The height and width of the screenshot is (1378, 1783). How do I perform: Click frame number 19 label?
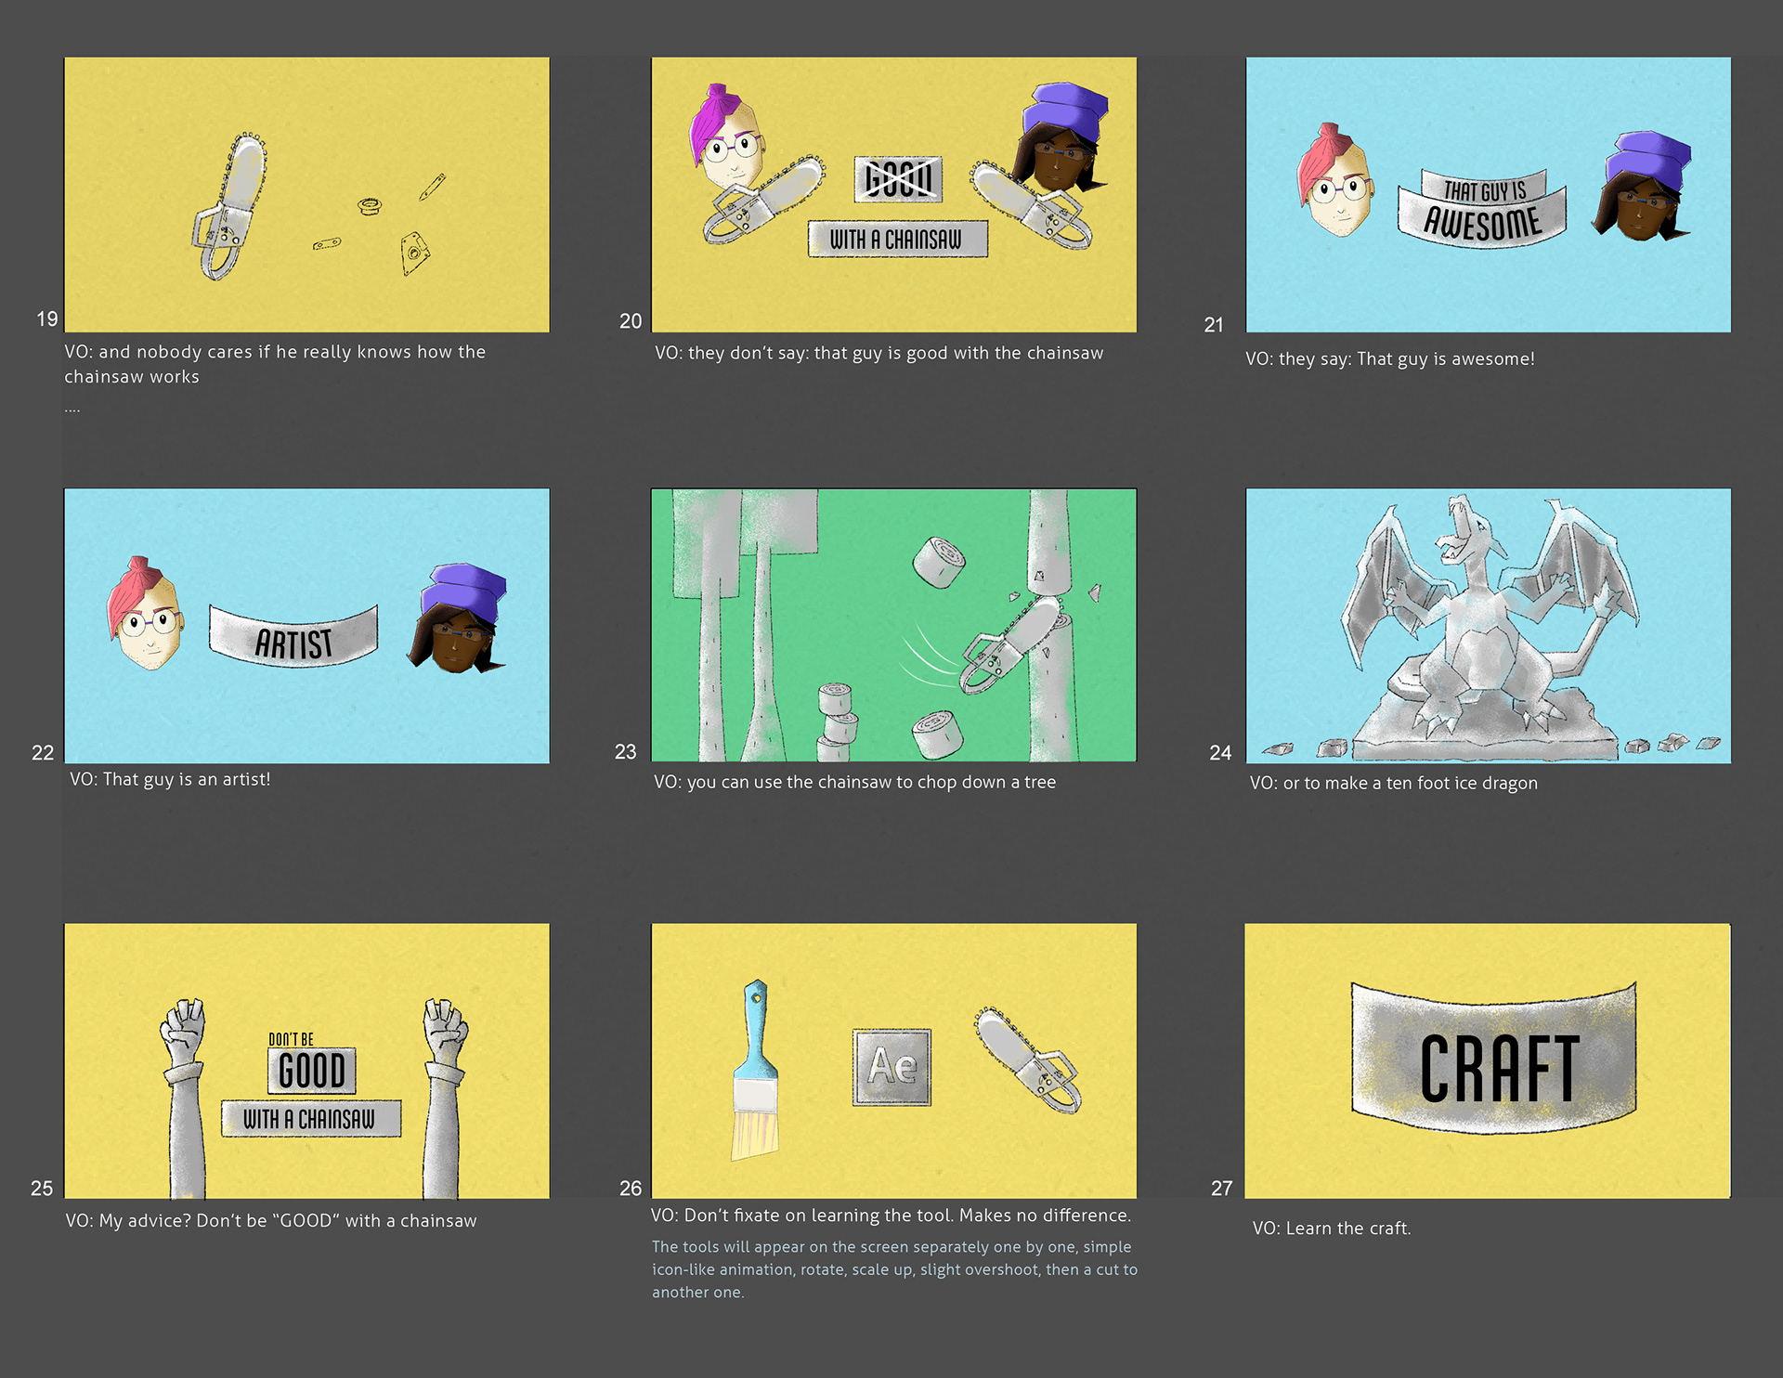pos(47,319)
